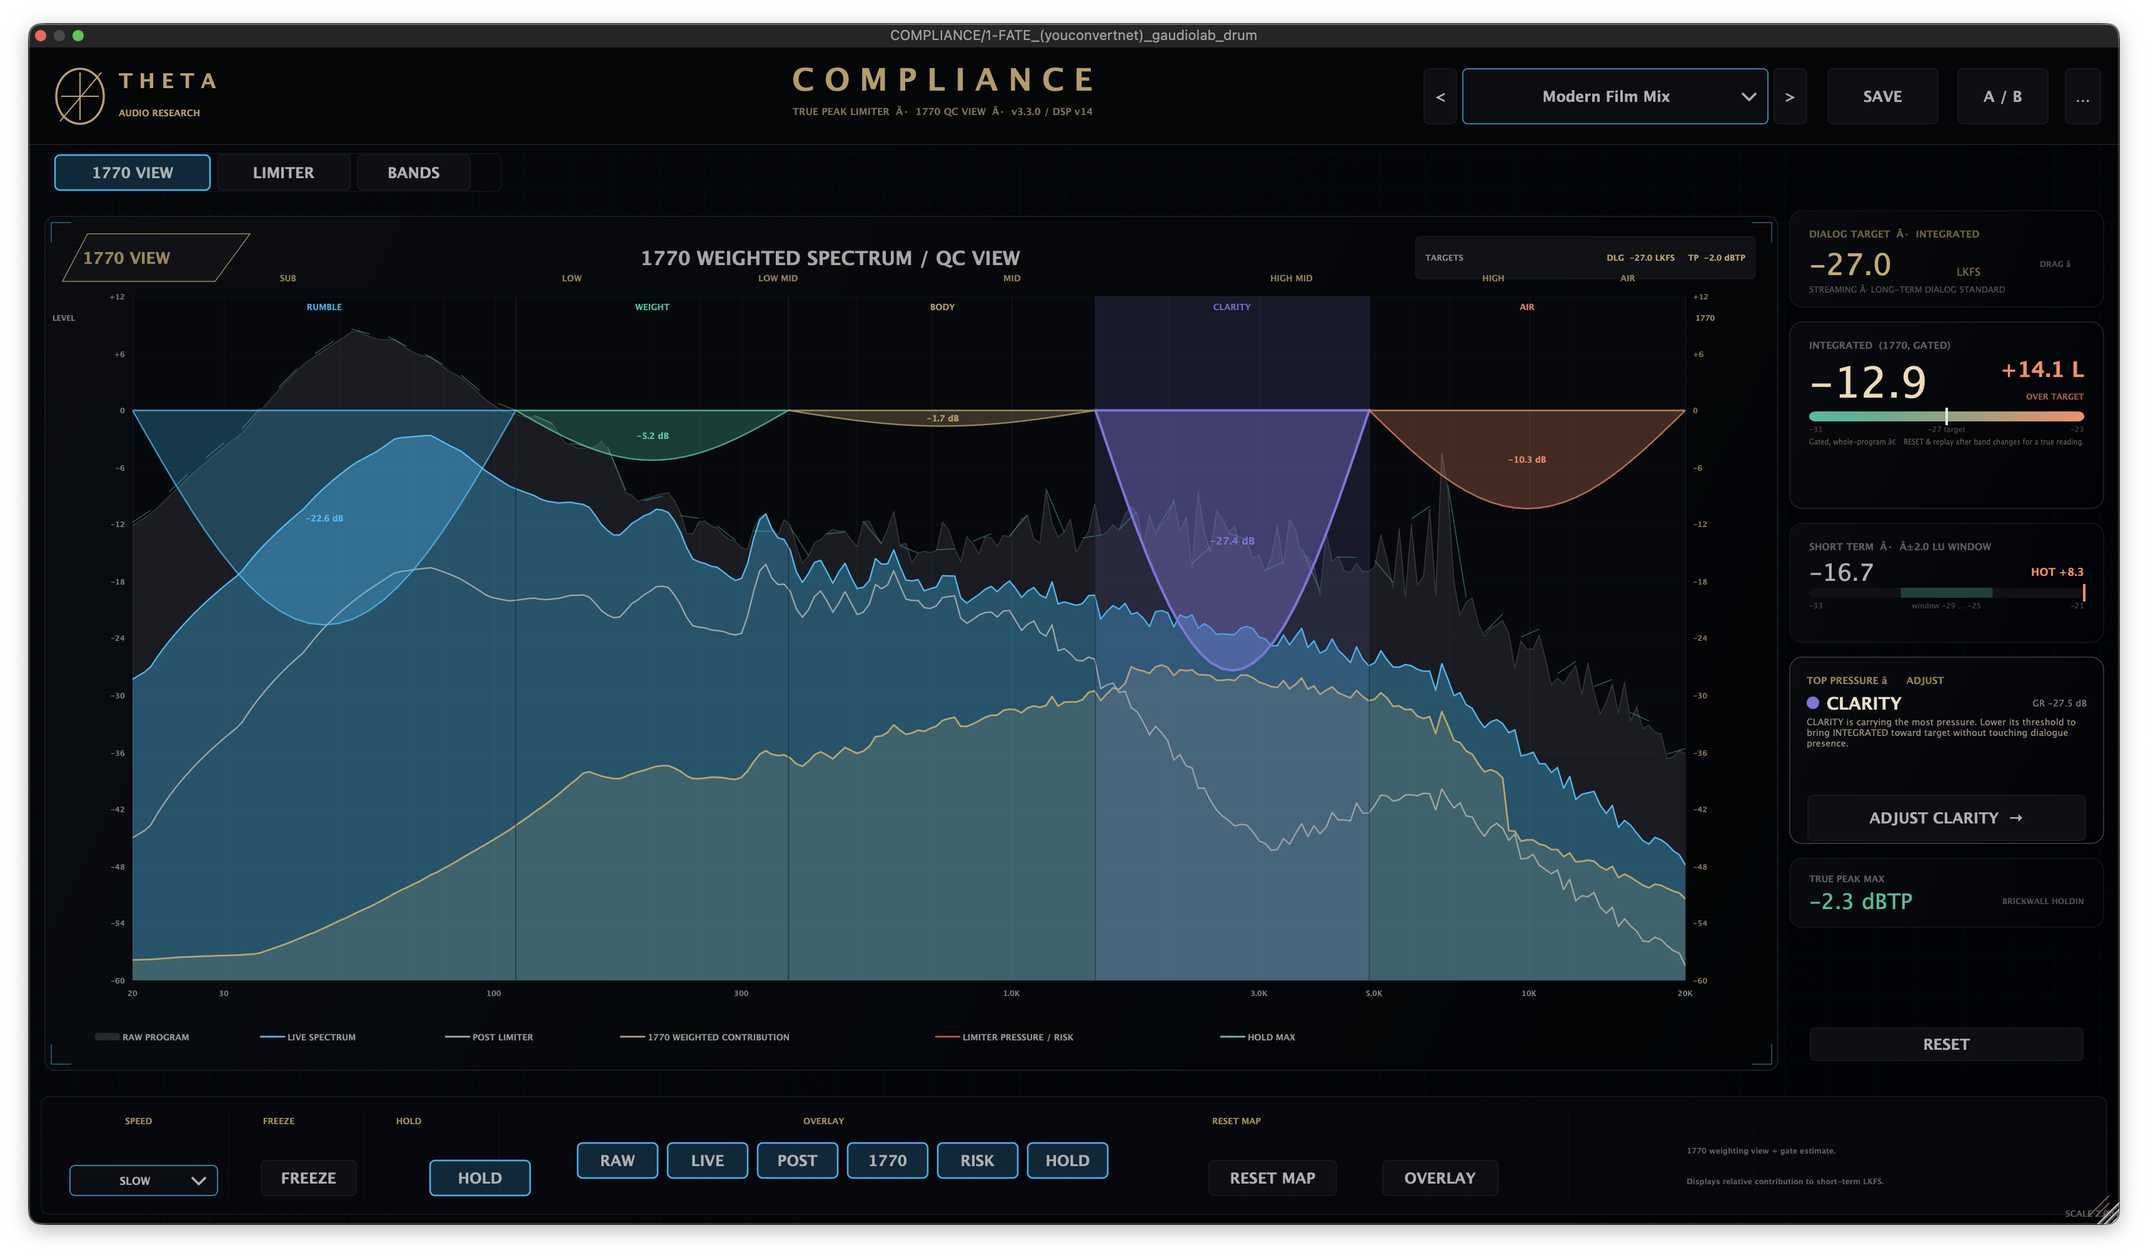The image size is (2148, 1258).
Task: Click the short term -16.7 value
Action: (x=1841, y=572)
